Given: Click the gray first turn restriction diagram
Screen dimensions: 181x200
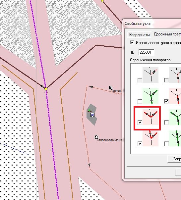Looking at the screenshot, I should [151, 75].
